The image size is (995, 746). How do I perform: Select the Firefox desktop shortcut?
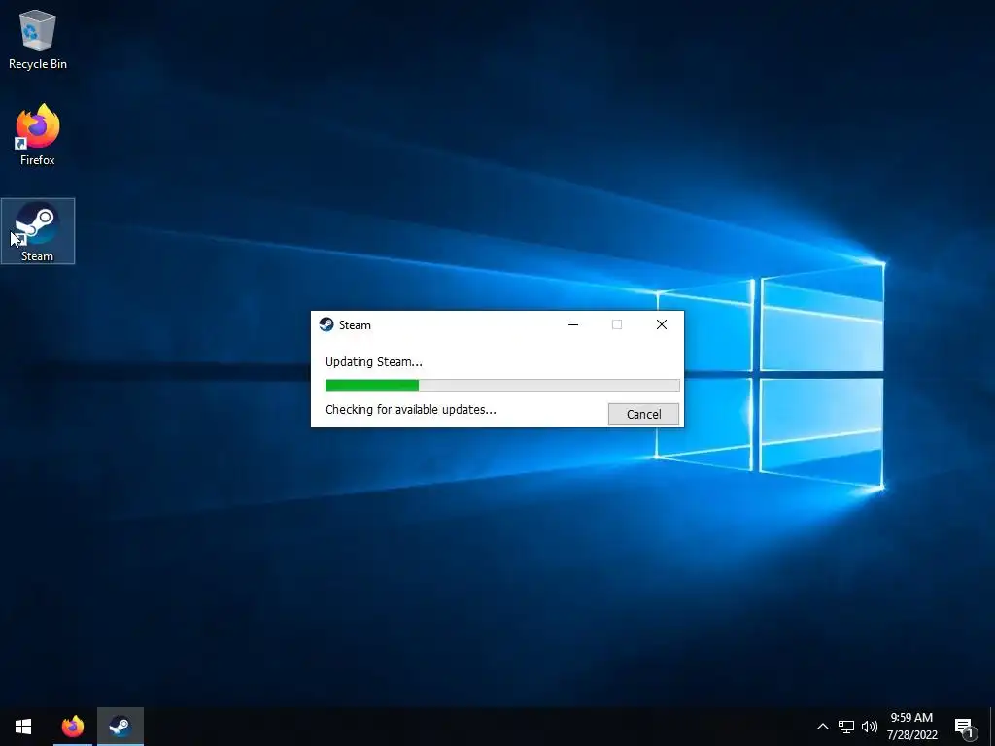coord(38,135)
